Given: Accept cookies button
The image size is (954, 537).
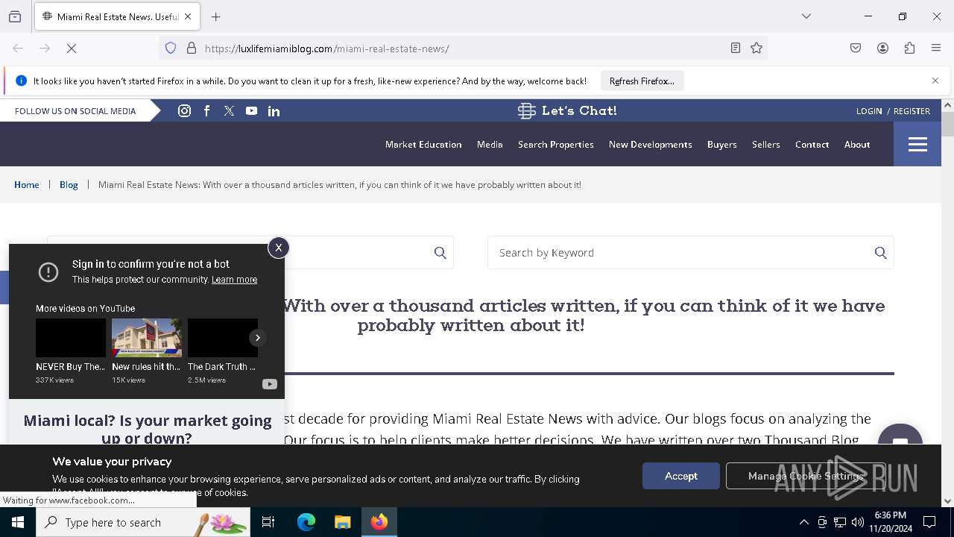Looking at the screenshot, I should point(681,476).
